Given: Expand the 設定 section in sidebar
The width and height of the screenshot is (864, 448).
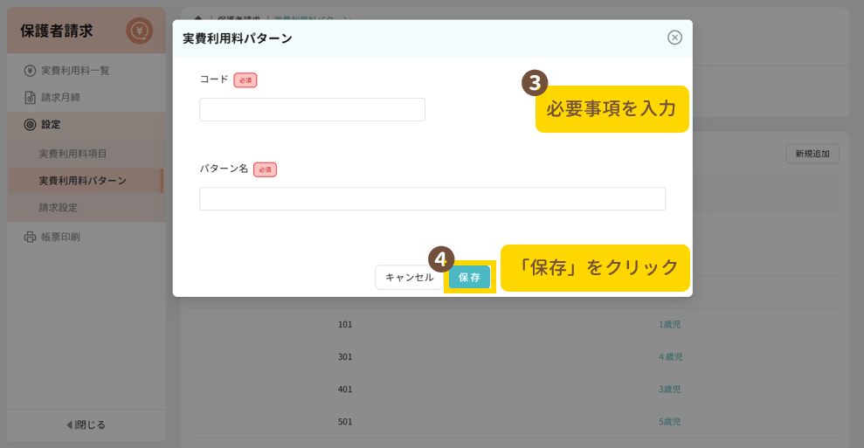Looking at the screenshot, I should [51, 125].
